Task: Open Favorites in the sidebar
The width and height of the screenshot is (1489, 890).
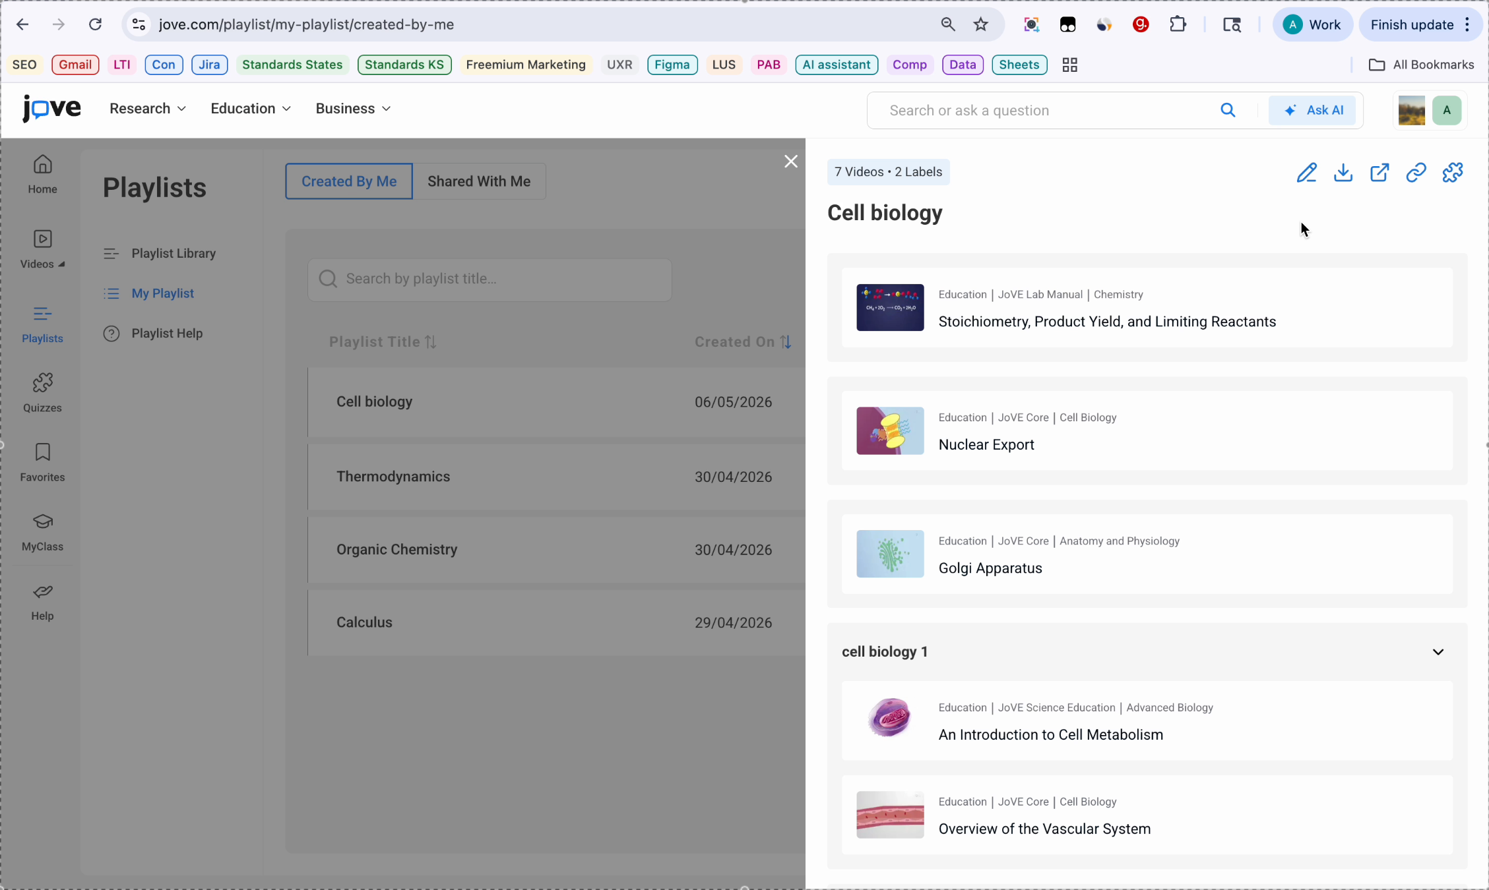Action: pyautogui.click(x=42, y=463)
